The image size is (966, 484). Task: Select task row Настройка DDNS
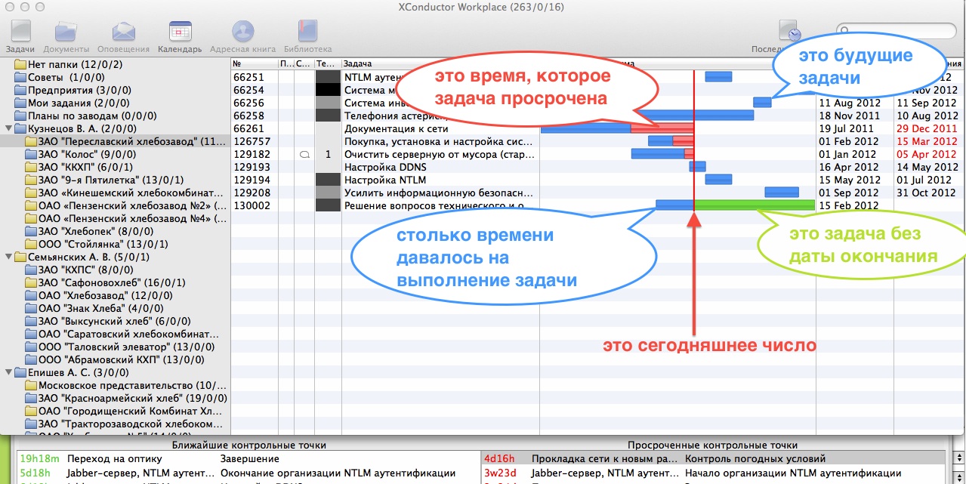(x=438, y=167)
